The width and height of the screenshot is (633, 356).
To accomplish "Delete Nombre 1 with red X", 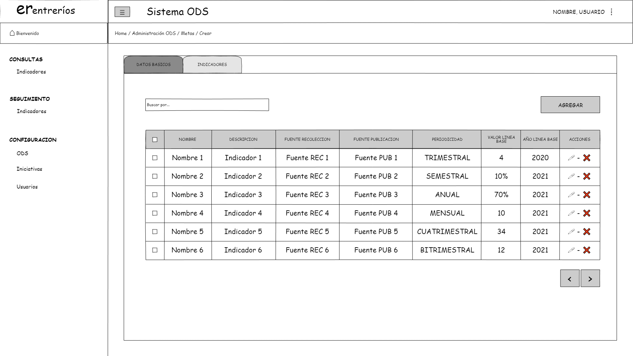I will coord(587,158).
